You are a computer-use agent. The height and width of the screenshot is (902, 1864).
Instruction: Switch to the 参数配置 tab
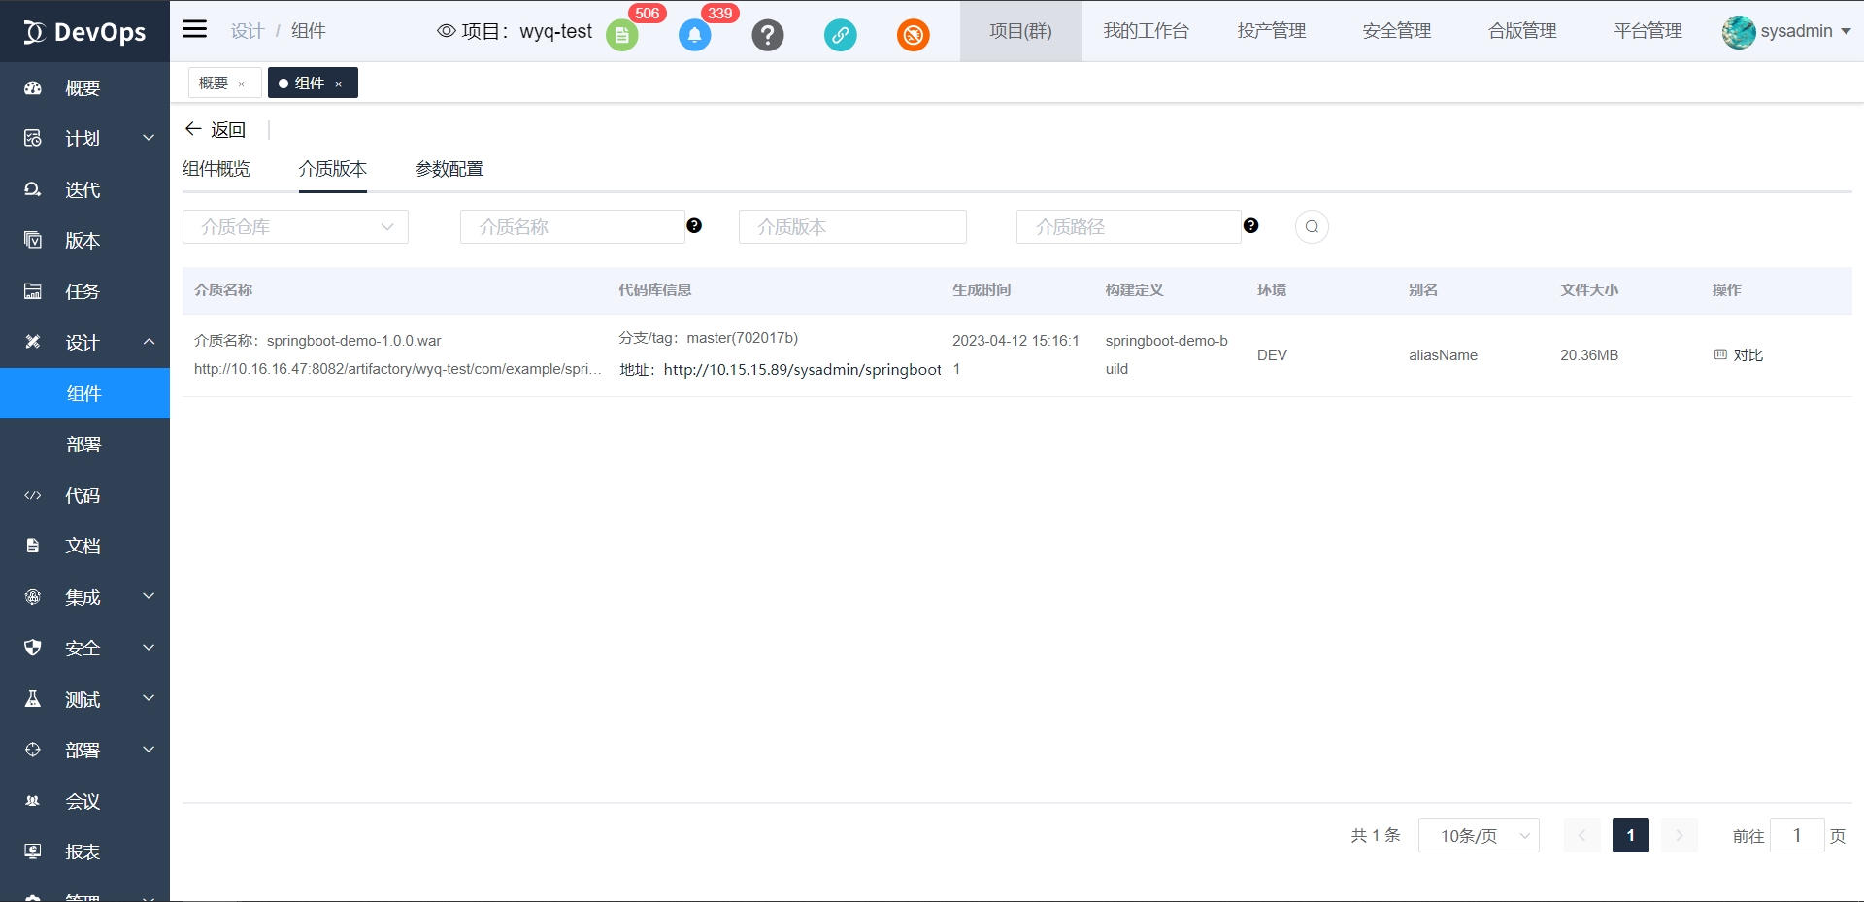449,169
